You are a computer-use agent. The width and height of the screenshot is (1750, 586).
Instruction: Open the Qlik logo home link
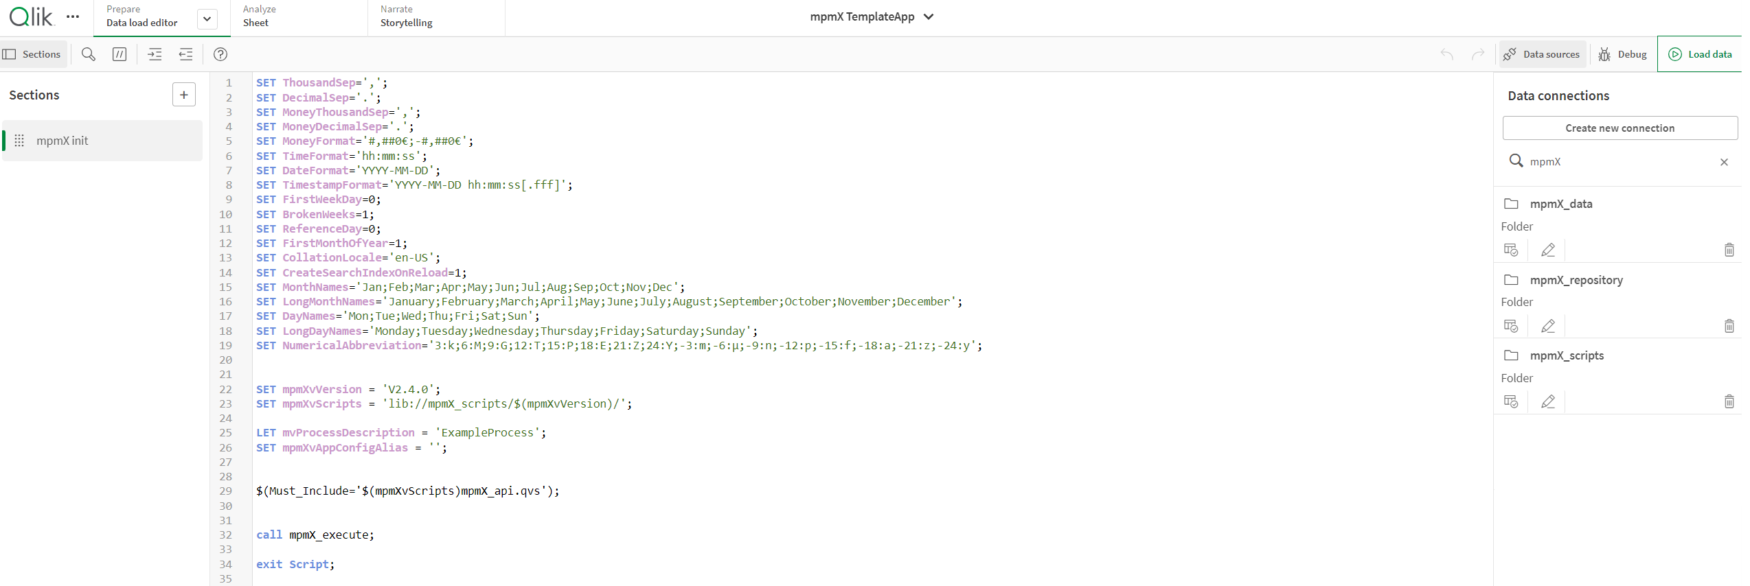(x=31, y=16)
